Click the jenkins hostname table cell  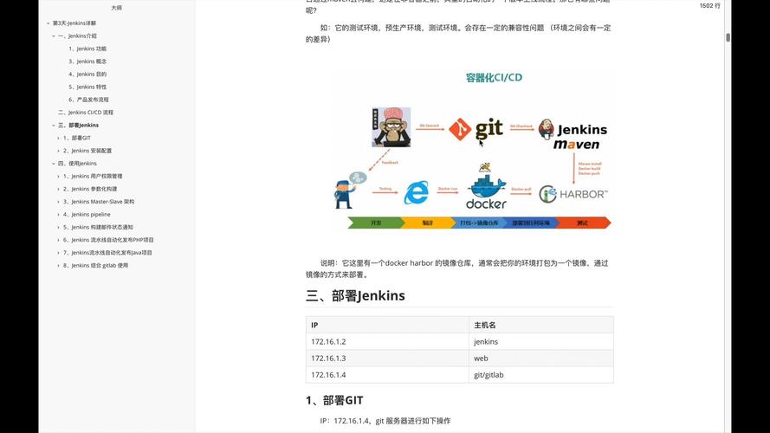[x=541, y=342]
